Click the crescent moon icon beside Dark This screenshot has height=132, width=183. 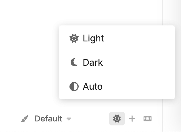[x=74, y=62]
